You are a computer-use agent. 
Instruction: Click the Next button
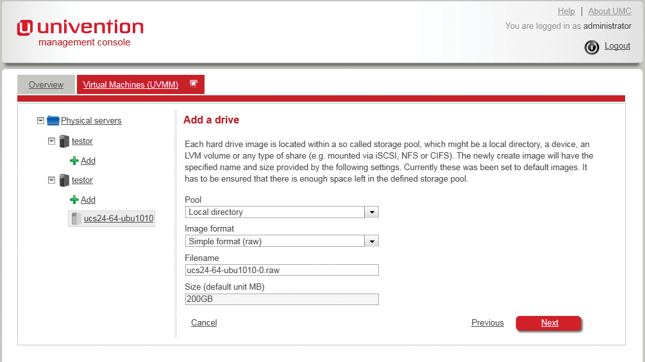point(549,322)
